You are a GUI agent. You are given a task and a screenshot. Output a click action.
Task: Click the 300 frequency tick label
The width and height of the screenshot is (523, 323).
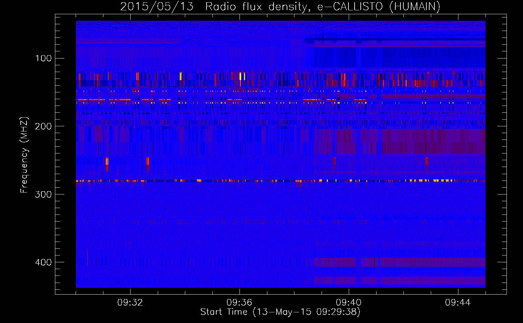[x=43, y=194]
